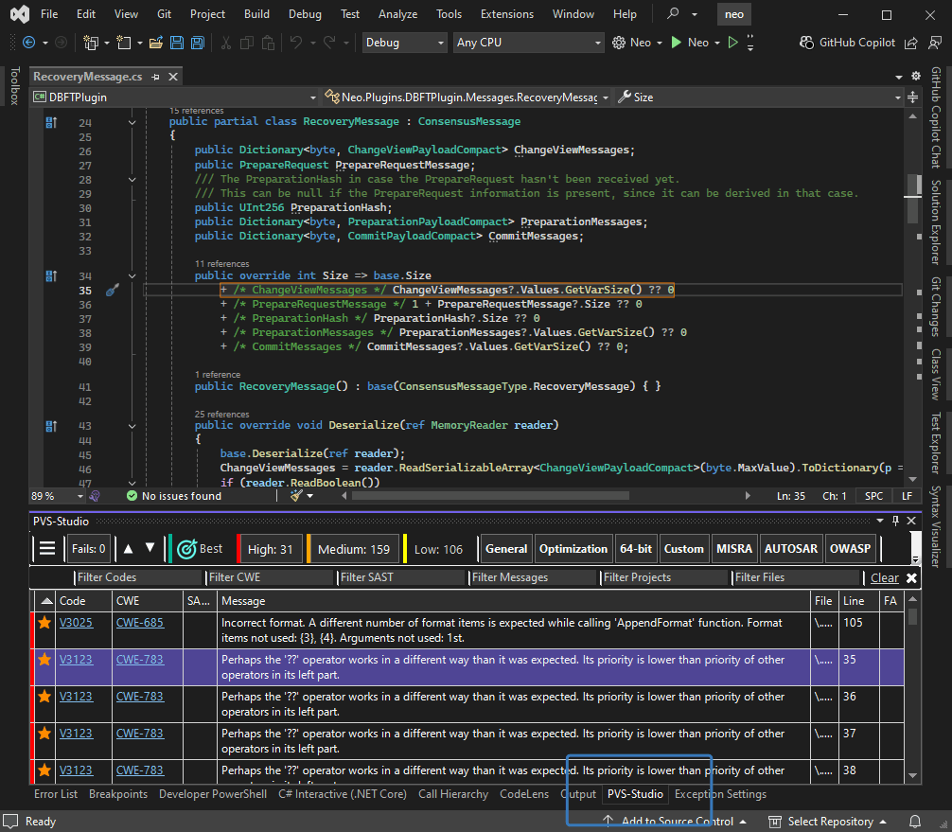
Task: Mark the V3025 warning with its star
Action: coord(44,623)
